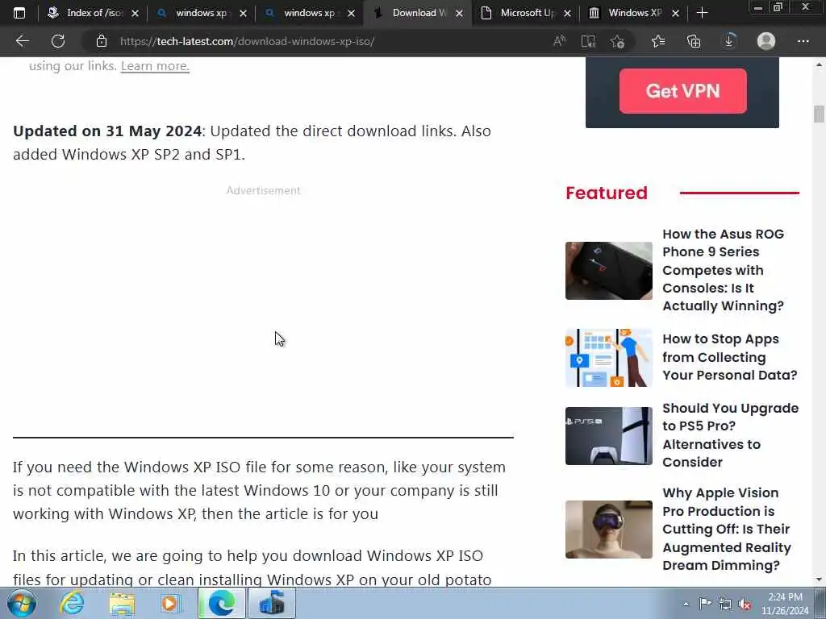
Task: Open the profile avatar menu
Action: (x=766, y=41)
